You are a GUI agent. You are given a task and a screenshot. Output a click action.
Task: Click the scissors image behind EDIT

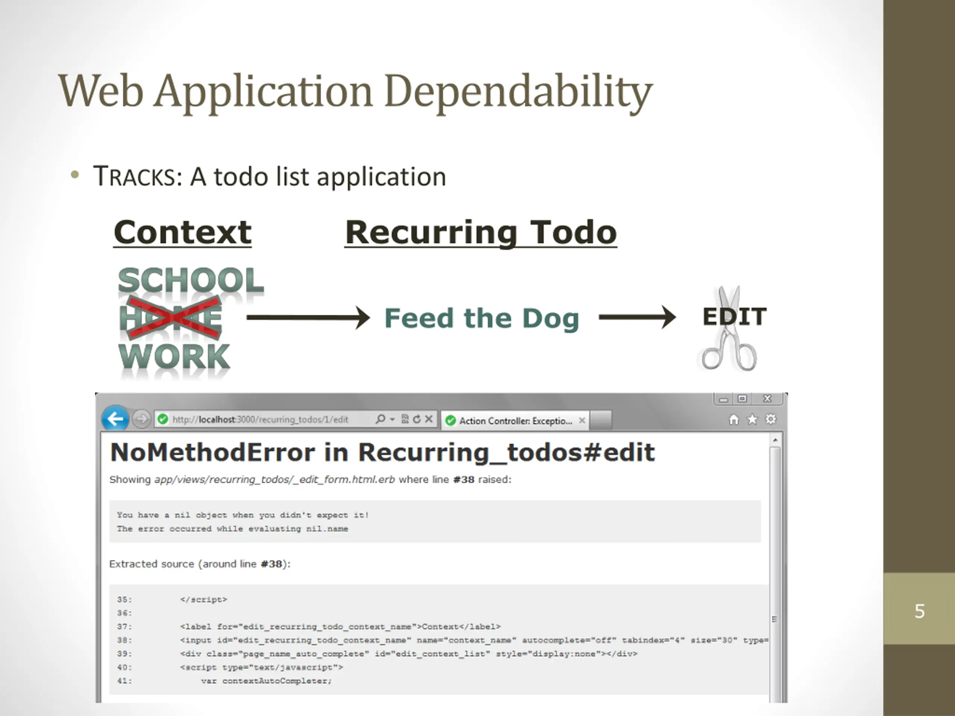(729, 329)
